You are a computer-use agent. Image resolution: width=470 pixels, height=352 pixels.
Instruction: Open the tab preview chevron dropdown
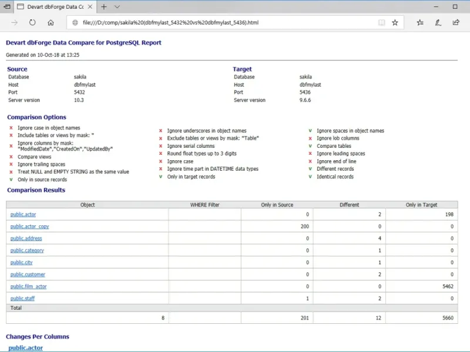[x=117, y=6]
